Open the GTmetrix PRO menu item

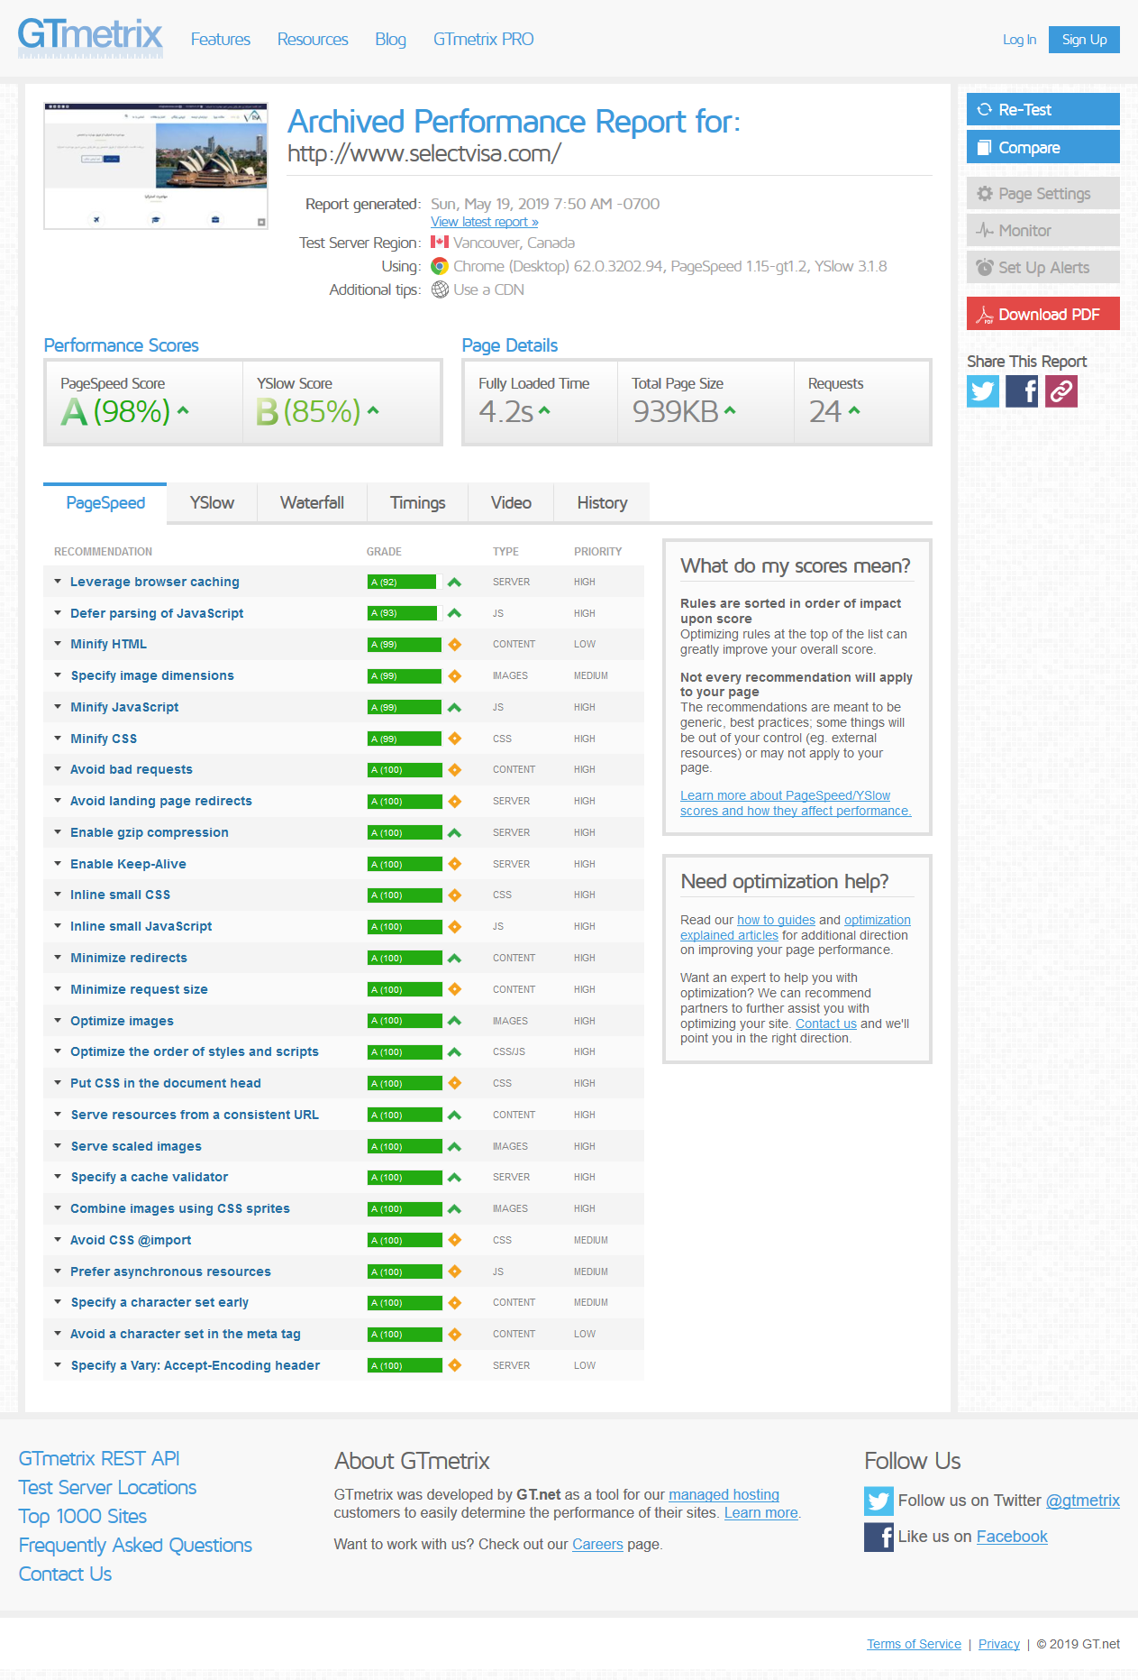(x=484, y=40)
